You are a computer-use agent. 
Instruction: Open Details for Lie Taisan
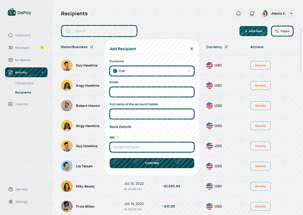point(260,166)
